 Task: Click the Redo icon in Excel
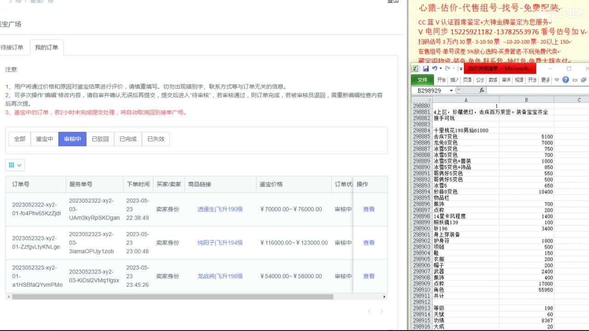pos(448,68)
